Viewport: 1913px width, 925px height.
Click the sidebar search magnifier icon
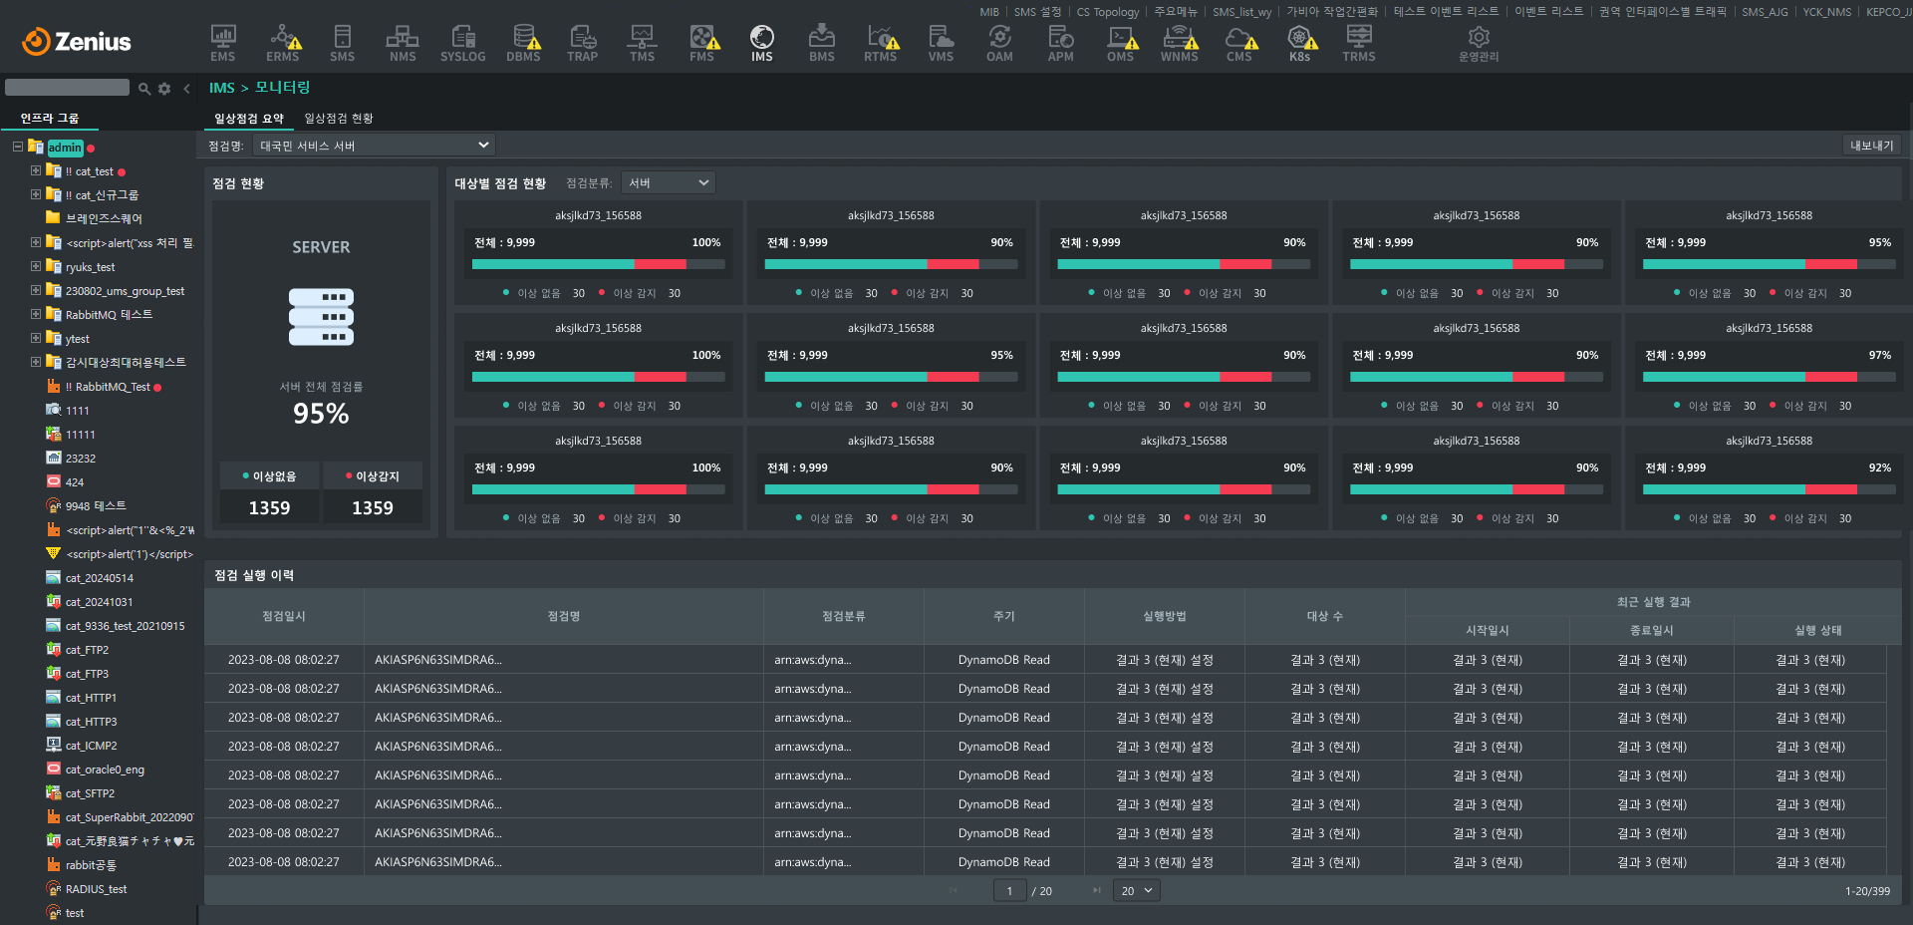coord(144,89)
